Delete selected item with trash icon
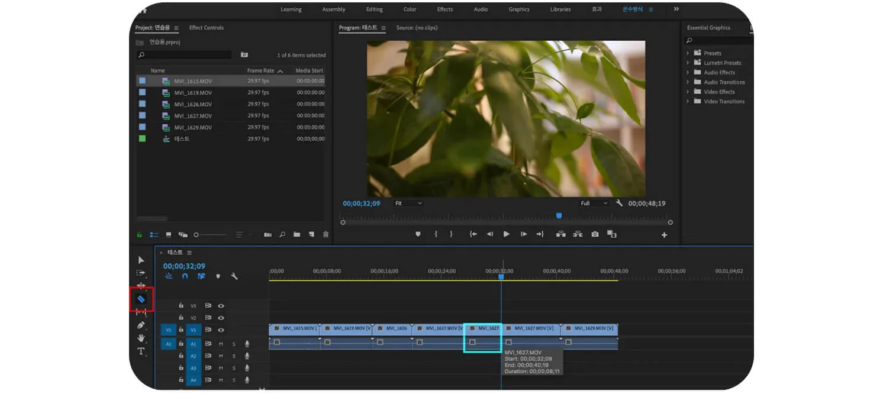 point(326,234)
